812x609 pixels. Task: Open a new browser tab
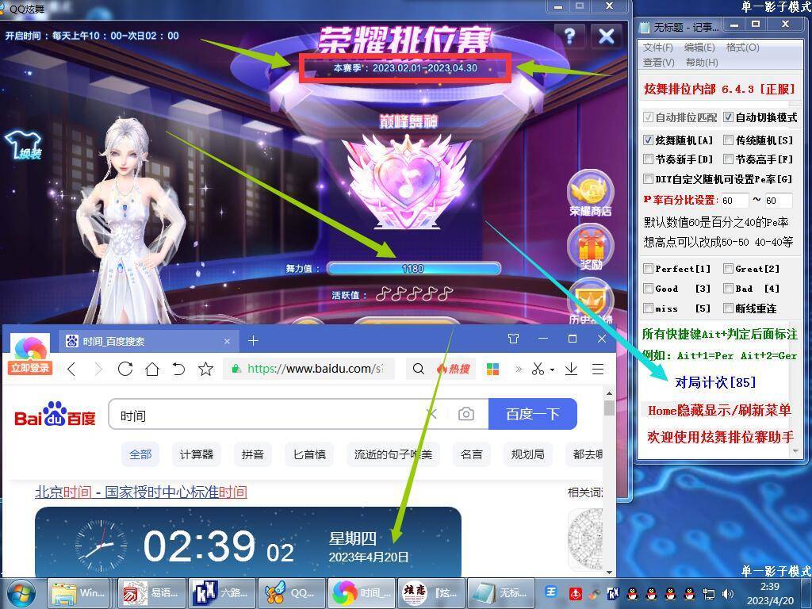(253, 341)
